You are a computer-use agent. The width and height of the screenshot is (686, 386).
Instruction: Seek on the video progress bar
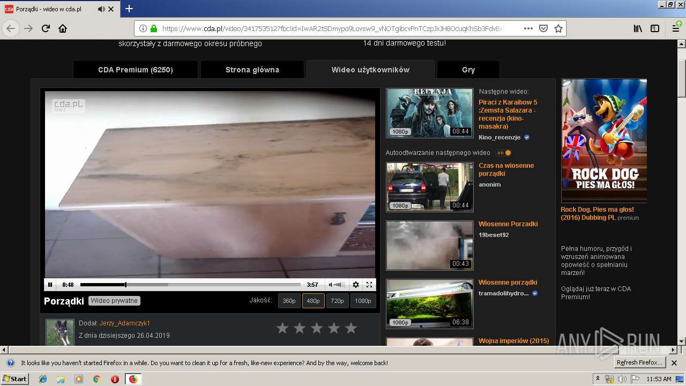[x=190, y=285]
